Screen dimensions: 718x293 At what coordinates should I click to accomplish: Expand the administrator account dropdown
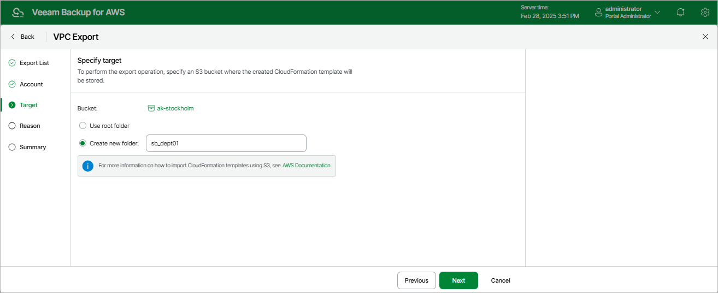(x=657, y=12)
